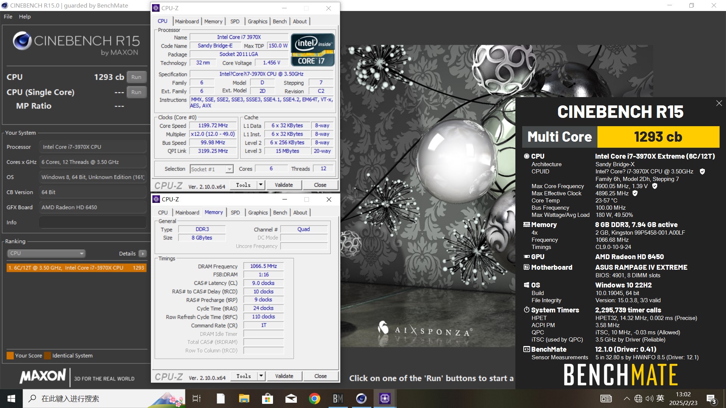
Task: Click the yellow 1293 cb score box
Action: pyautogui.click(x=658, y=137)
